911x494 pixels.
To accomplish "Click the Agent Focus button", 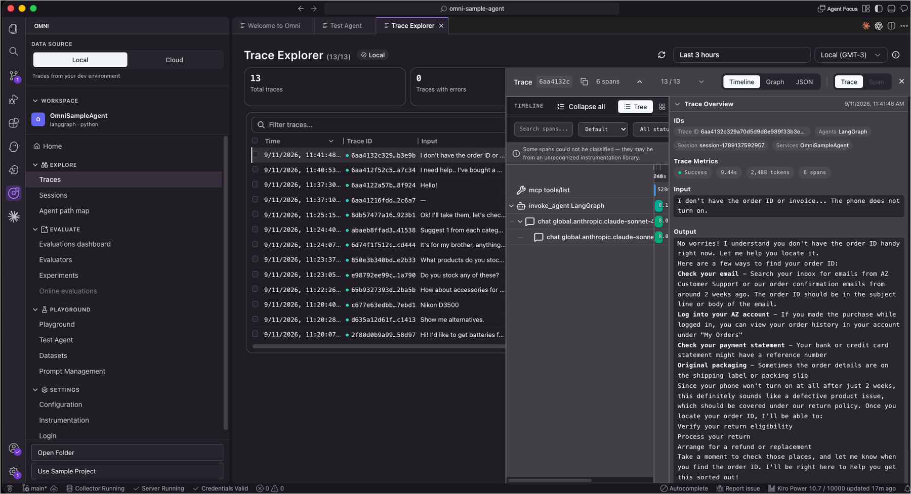I will tap(838, 9).
